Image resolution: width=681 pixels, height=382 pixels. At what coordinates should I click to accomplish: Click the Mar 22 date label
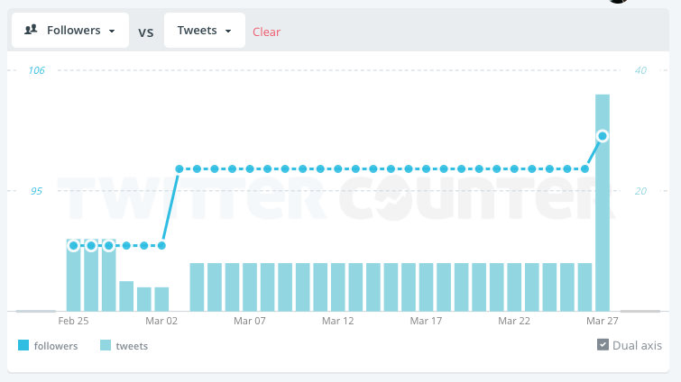[513, 321]
